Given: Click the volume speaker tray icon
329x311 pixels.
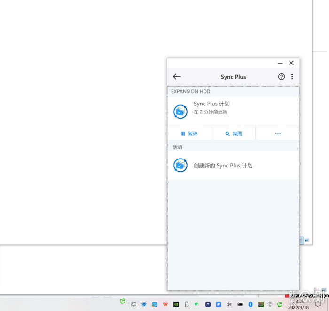Looking at the screenshot, I should point(229,304).
